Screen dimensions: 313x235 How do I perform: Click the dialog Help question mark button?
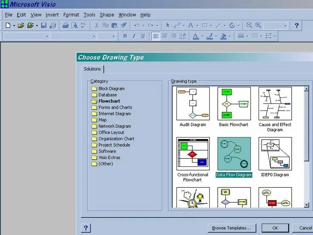(x=86, y=228)
